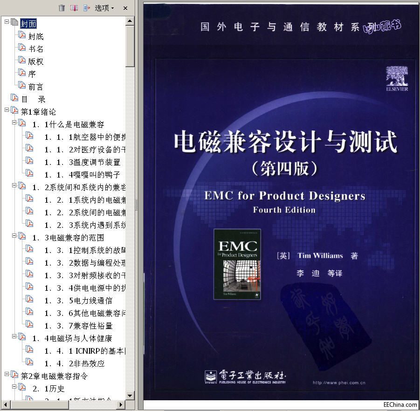Click the new bookmark icon
Viewport: 420px width, 411px height.
[74, 8]
